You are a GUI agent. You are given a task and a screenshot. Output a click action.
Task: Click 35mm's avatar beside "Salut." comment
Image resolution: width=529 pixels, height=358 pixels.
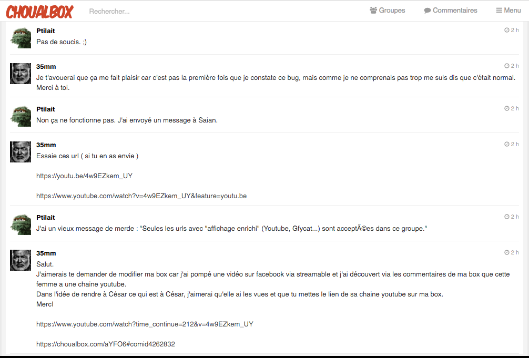pyautogui.click(x=21, y=260)
